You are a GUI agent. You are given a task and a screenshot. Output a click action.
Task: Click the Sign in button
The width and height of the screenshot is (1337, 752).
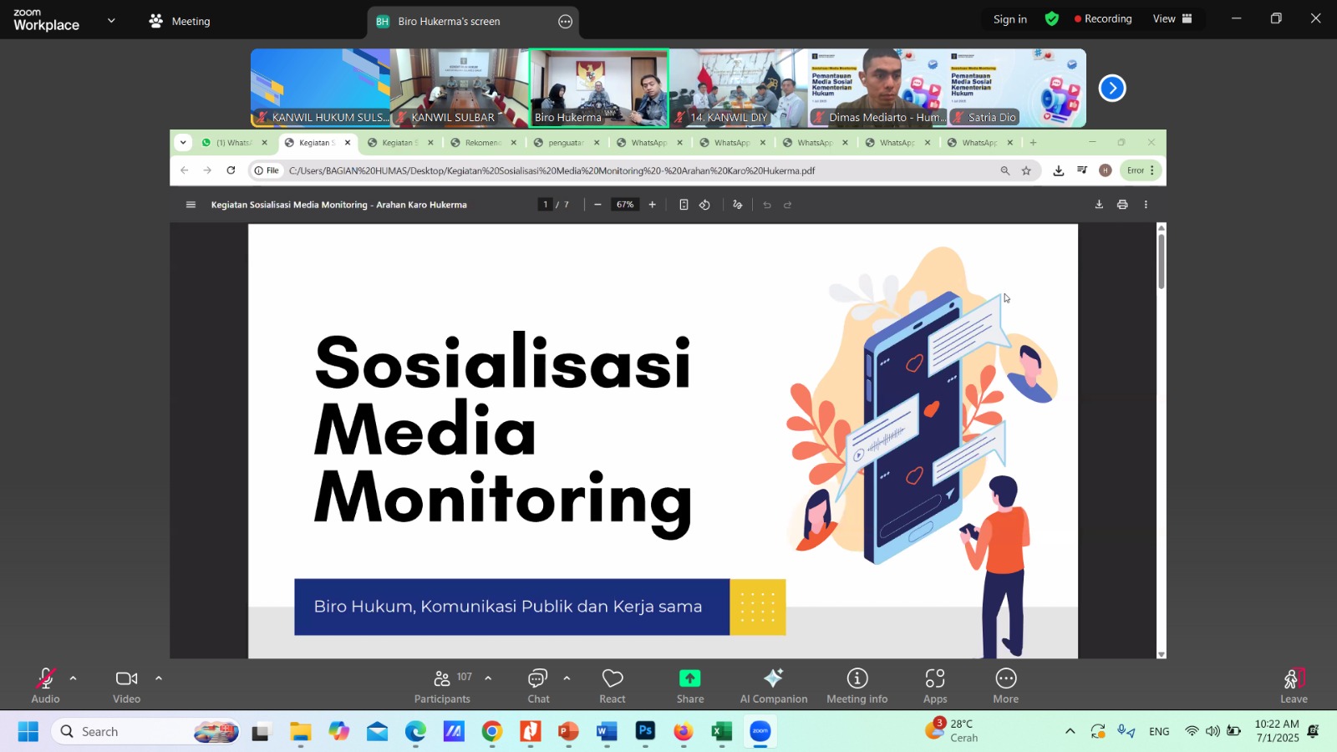pyautogui.click(x=1010, y=19)
